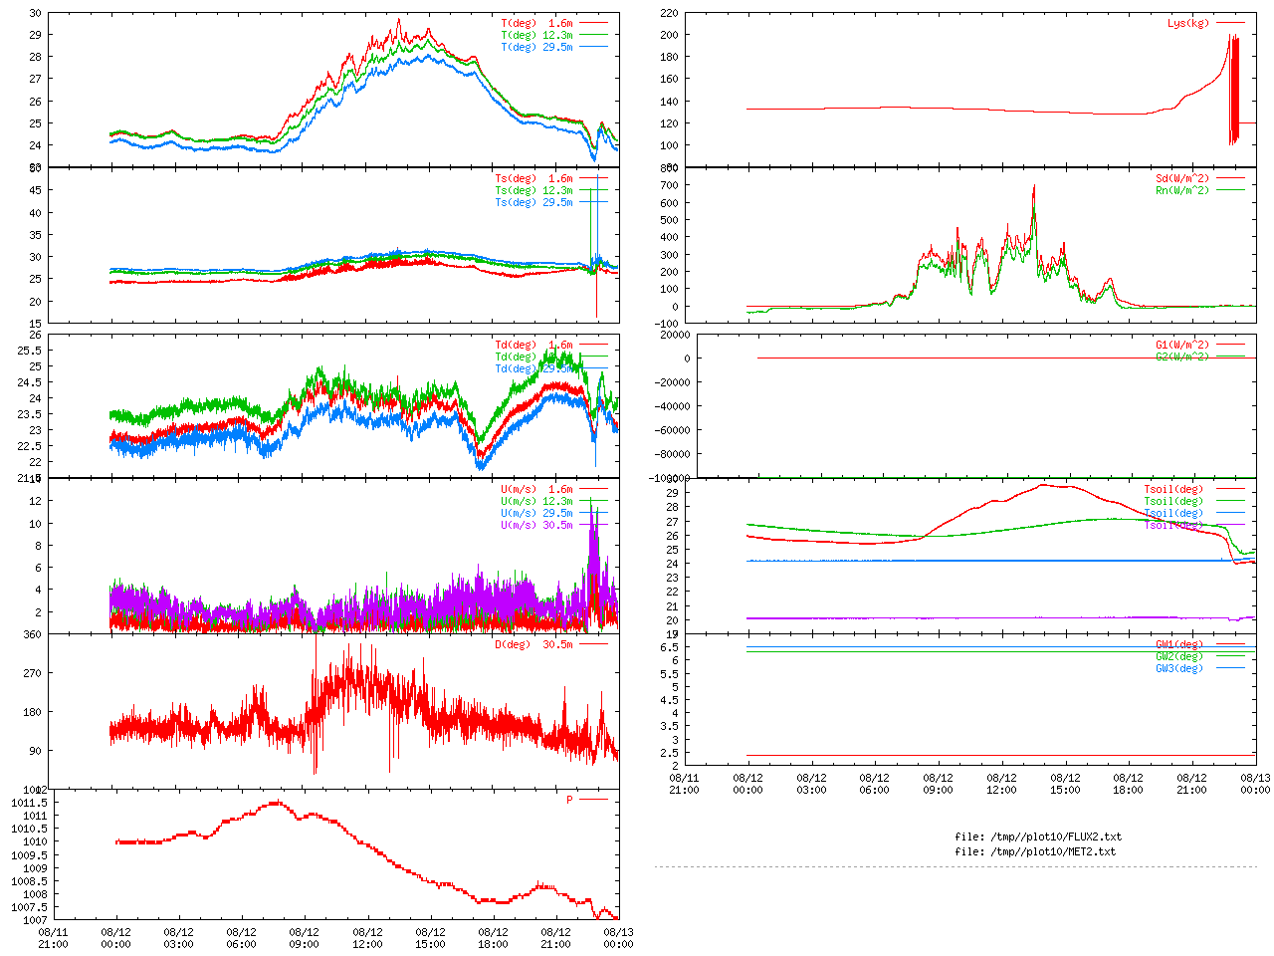
Task: Click the Lys(kg) legend label
Action: [1187, 23]
